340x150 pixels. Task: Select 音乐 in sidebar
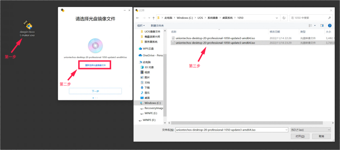[x=147, y=93]
